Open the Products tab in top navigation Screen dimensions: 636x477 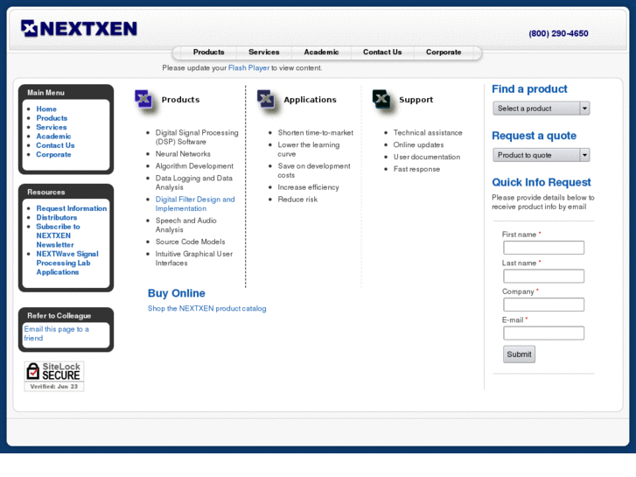pos(208,52)
